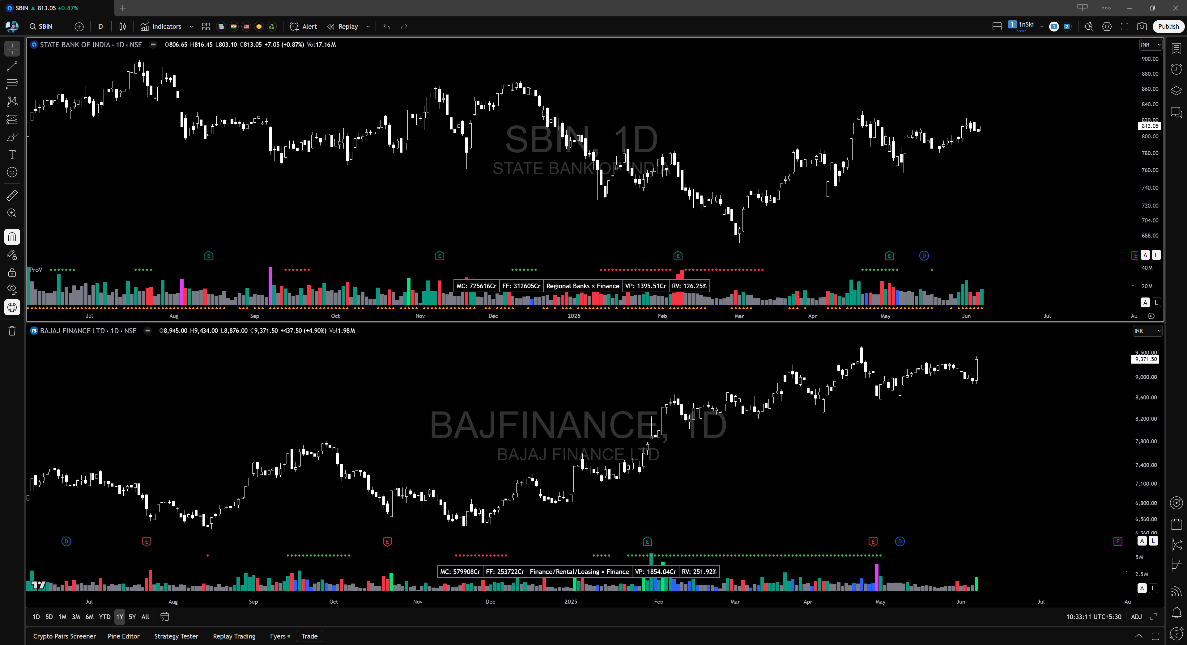Select the red flag color marker
The width and height of the screenshot is (1187, 645).
point(246,27)
